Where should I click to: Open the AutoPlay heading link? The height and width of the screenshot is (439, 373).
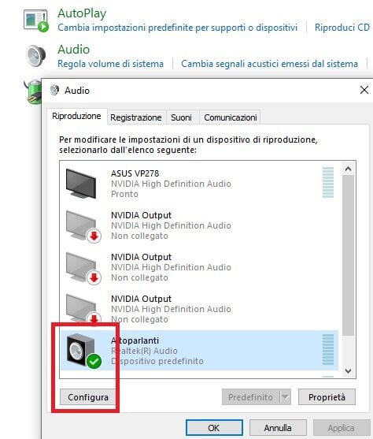[82, 13]
